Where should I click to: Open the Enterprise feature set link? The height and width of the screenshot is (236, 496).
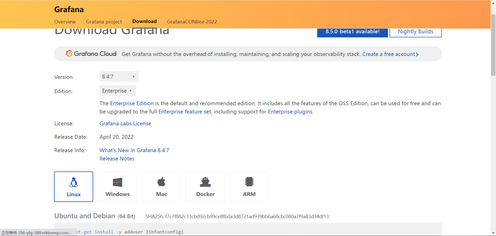pos(185,112)
